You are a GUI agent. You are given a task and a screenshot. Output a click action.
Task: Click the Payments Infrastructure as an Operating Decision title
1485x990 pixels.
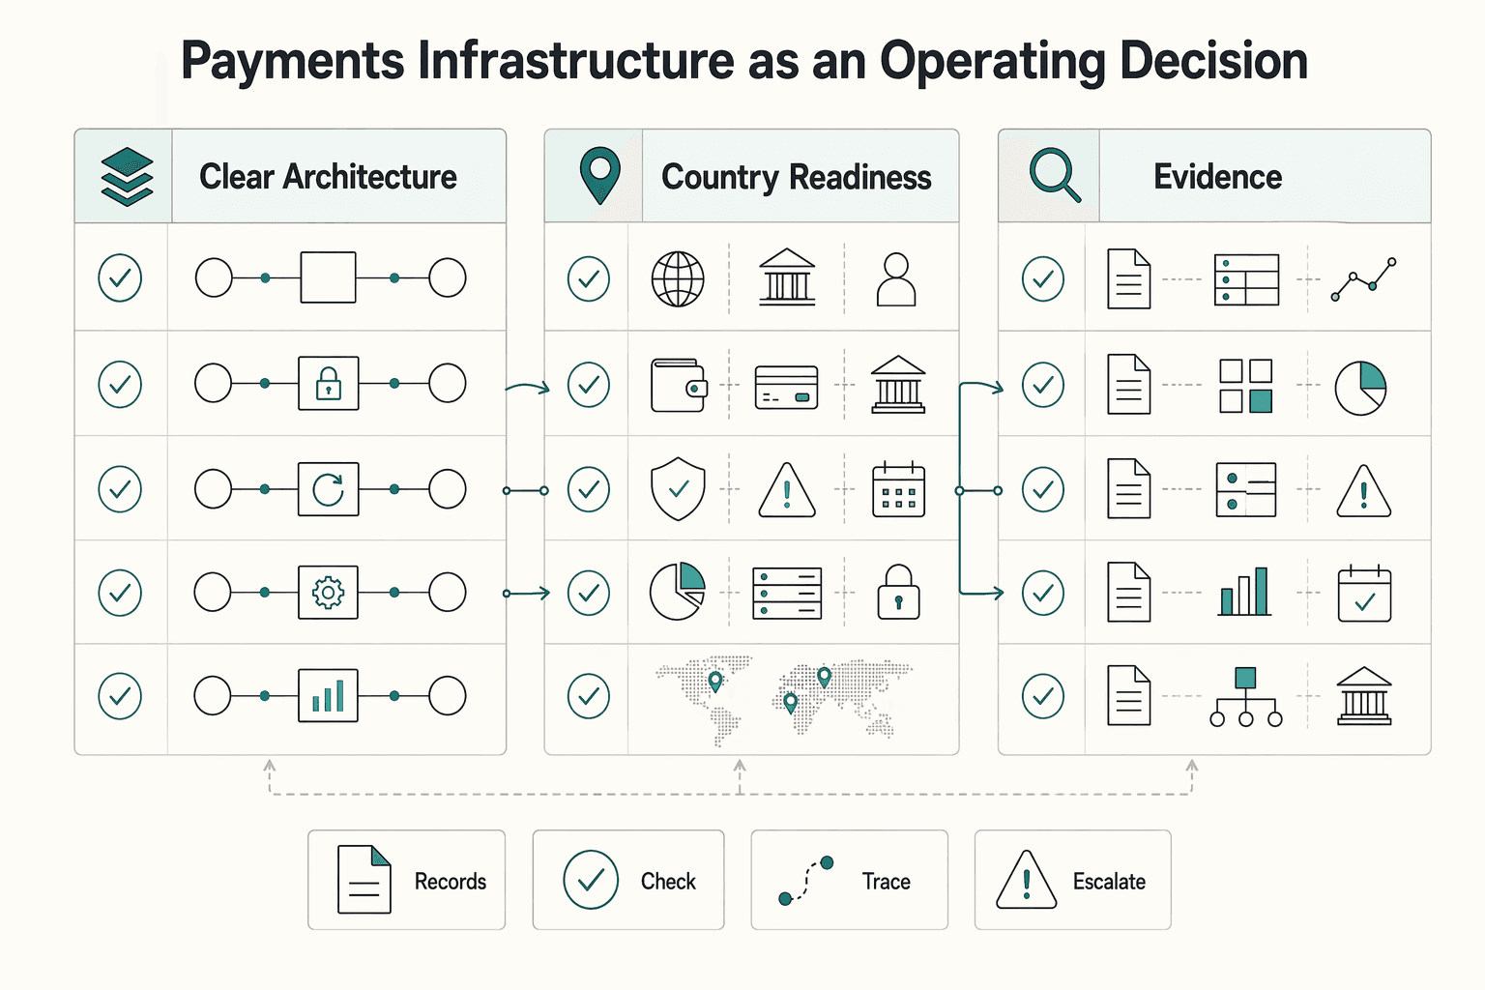point(744,61)
